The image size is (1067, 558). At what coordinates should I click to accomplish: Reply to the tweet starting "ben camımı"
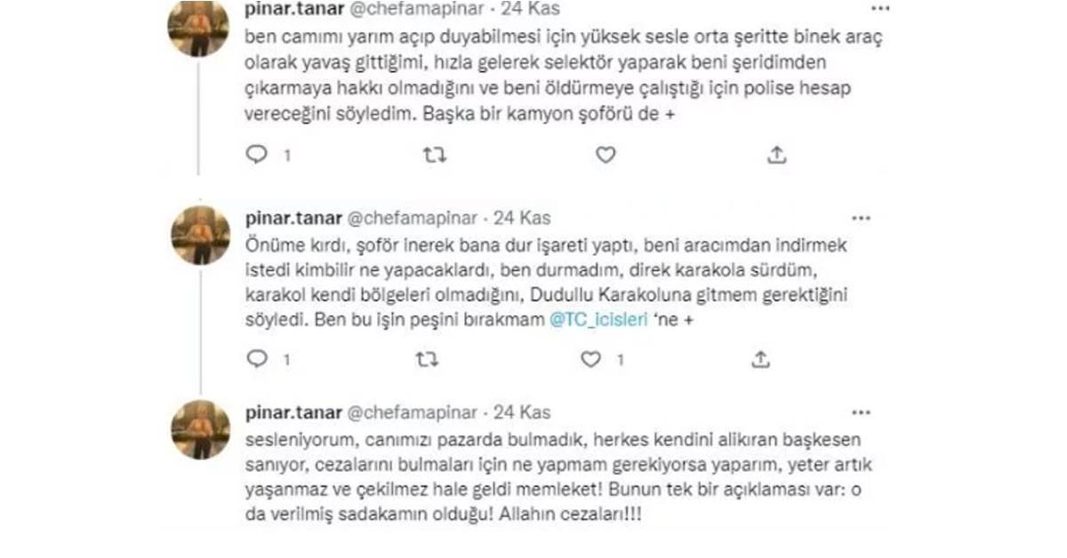tap(257, 155)
